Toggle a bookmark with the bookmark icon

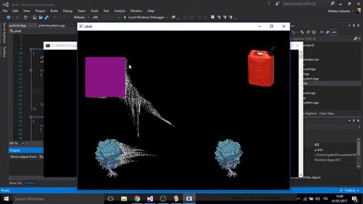pyautogui.click(x=213, y=18)
